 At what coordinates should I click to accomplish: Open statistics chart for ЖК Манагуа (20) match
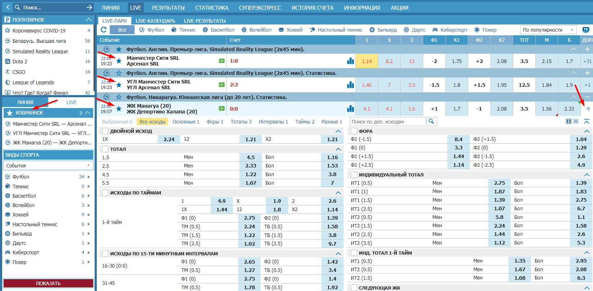click(350, 108)
